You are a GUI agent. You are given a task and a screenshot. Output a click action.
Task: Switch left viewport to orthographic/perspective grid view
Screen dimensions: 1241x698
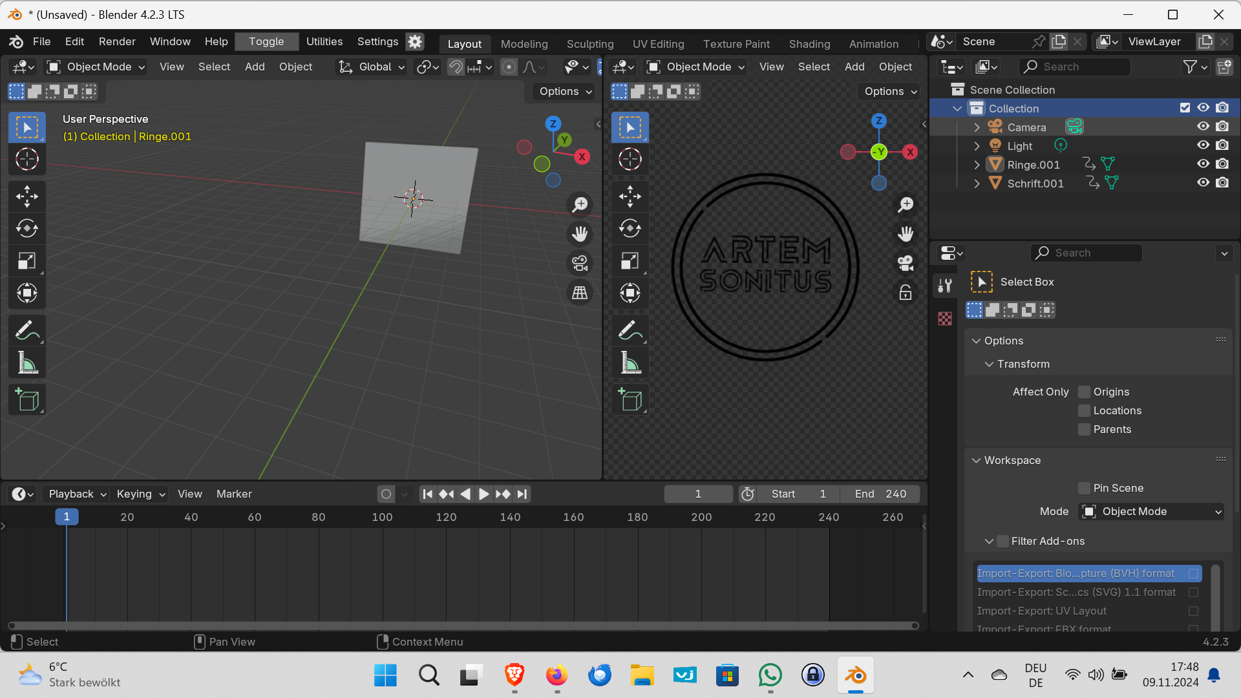[x=580, y=293]
